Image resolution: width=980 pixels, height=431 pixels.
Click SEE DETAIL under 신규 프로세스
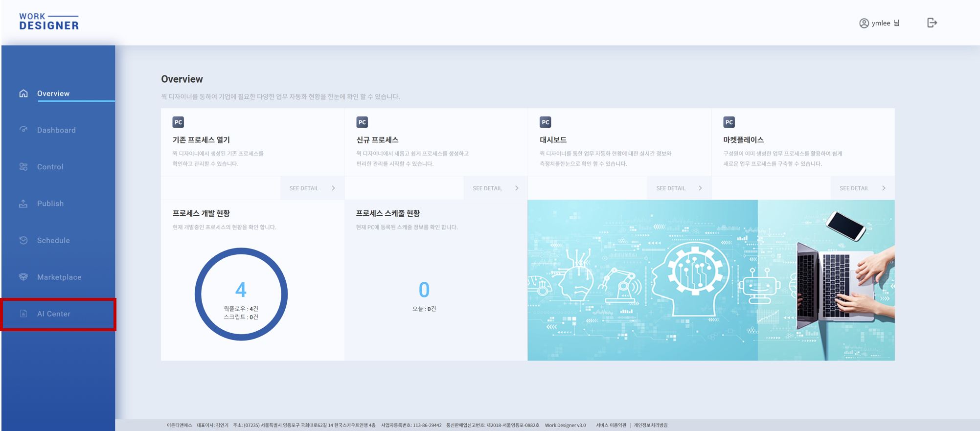click(x=487, y=188)
